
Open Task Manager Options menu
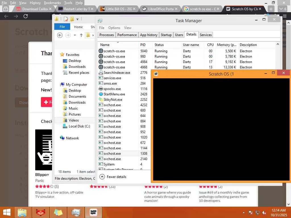coord(114,28)
